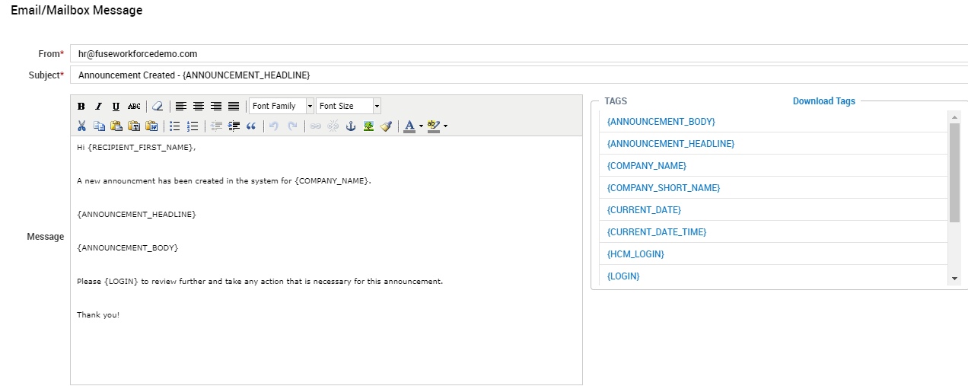This screenshot has height=386, width=968.
Task: Click the Download Tags link
Action: (823, 101)
